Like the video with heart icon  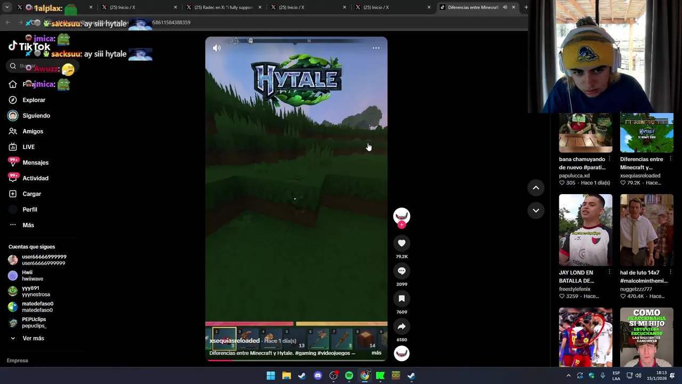pos(402,243)
